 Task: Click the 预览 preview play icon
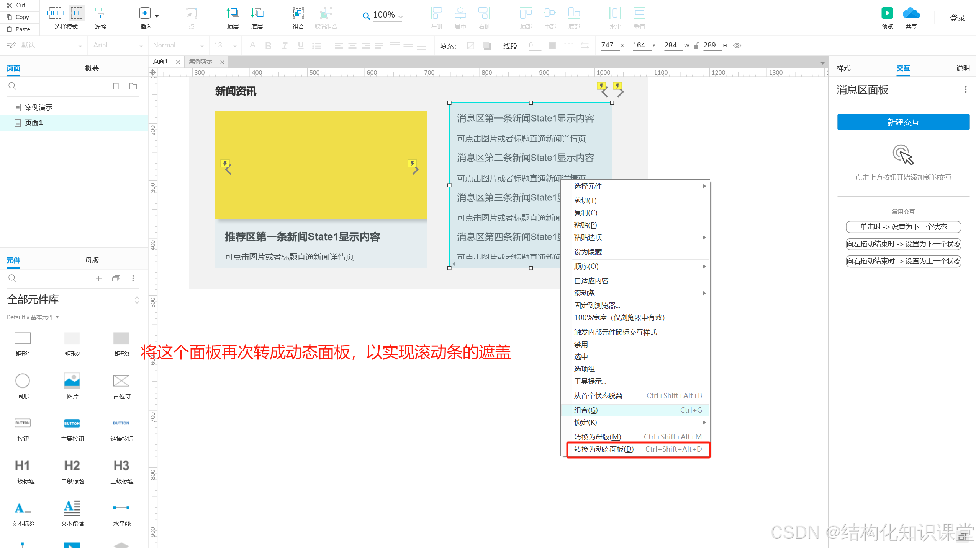(x=887, y=13)
